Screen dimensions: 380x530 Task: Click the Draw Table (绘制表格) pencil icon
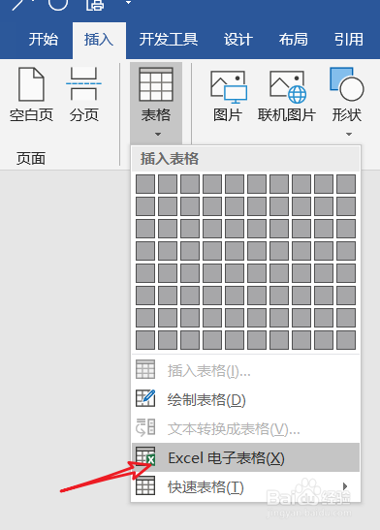(x=145, y=398)
